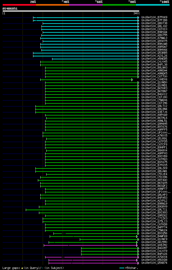Select the UniRef100_Q54B74 hit label
This screenshot has height=270, width=172.
(154, 263)
